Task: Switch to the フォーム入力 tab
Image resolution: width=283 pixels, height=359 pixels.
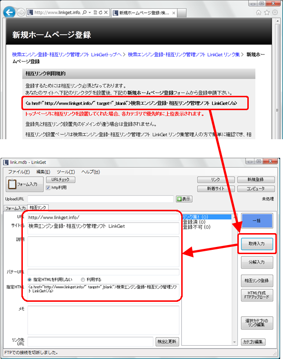Action: click(15, 208)
